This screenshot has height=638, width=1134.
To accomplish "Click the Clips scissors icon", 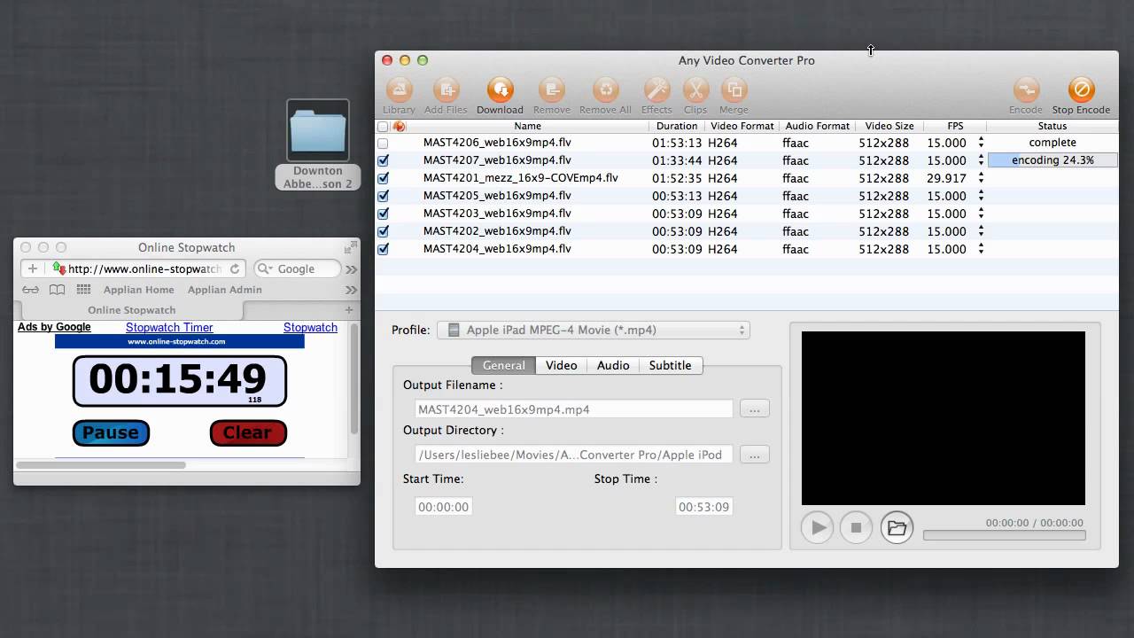I will 695,90.
